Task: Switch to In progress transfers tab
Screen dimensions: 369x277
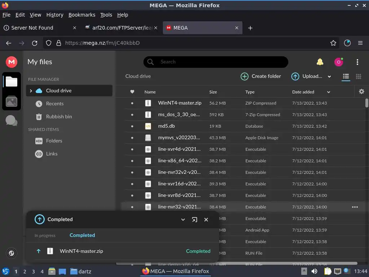Action: (x=45, y=236)
